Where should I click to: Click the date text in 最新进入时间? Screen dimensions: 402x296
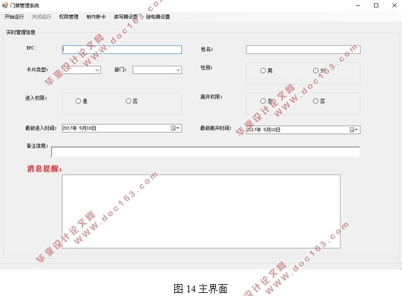pos(79,128)
